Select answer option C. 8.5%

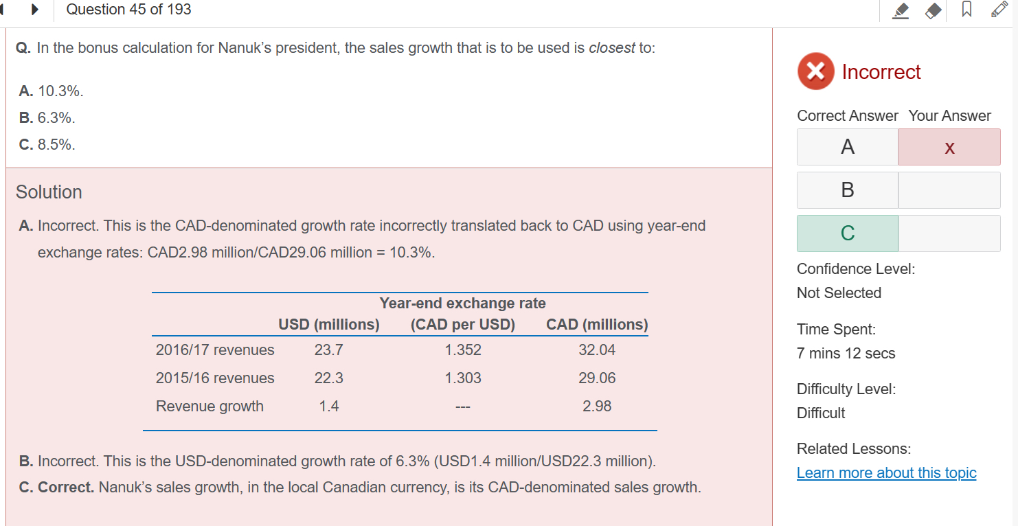tap(47, 145)
